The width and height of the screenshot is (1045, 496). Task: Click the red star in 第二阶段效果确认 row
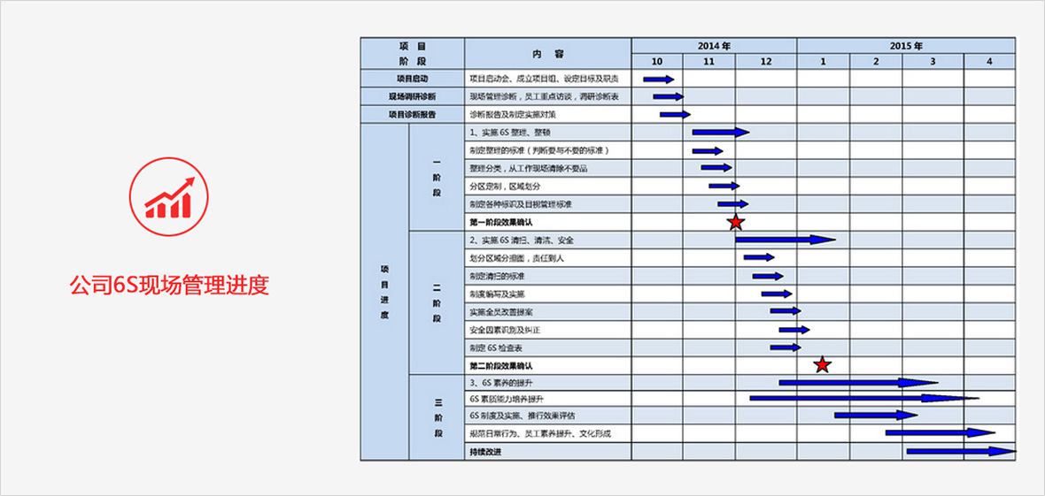click(x=822, y=364)
